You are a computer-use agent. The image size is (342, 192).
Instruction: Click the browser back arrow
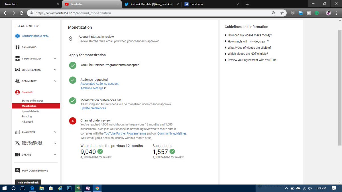(5, 13)
